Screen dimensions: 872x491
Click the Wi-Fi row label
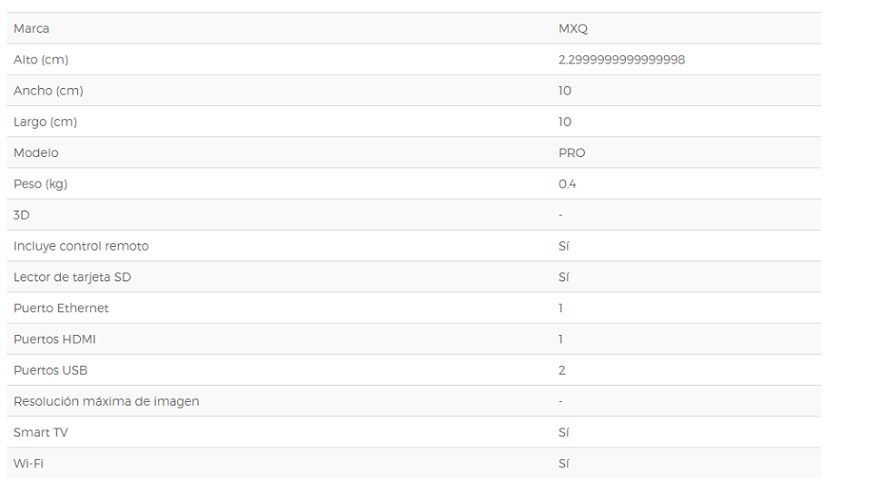coord(28,464)
